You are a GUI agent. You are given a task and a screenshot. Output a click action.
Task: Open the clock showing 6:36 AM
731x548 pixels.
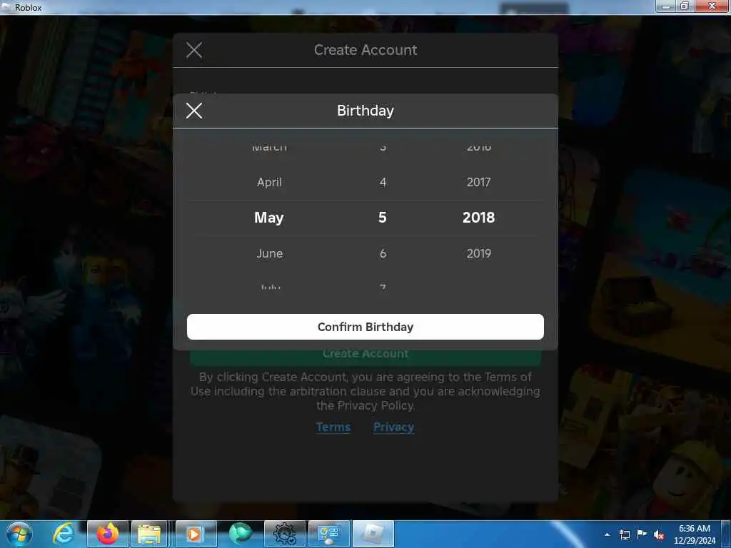coord(695,534)
